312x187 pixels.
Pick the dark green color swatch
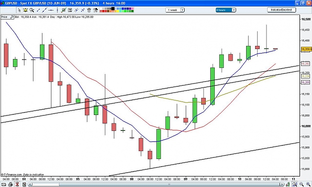[132, 11]
